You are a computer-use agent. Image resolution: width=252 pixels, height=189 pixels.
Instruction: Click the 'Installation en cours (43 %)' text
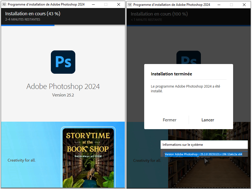pos(33,14)
